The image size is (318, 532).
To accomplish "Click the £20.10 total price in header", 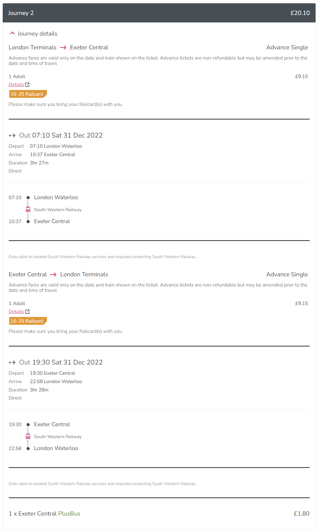I will pyautogui.click(x=300, y=13).
